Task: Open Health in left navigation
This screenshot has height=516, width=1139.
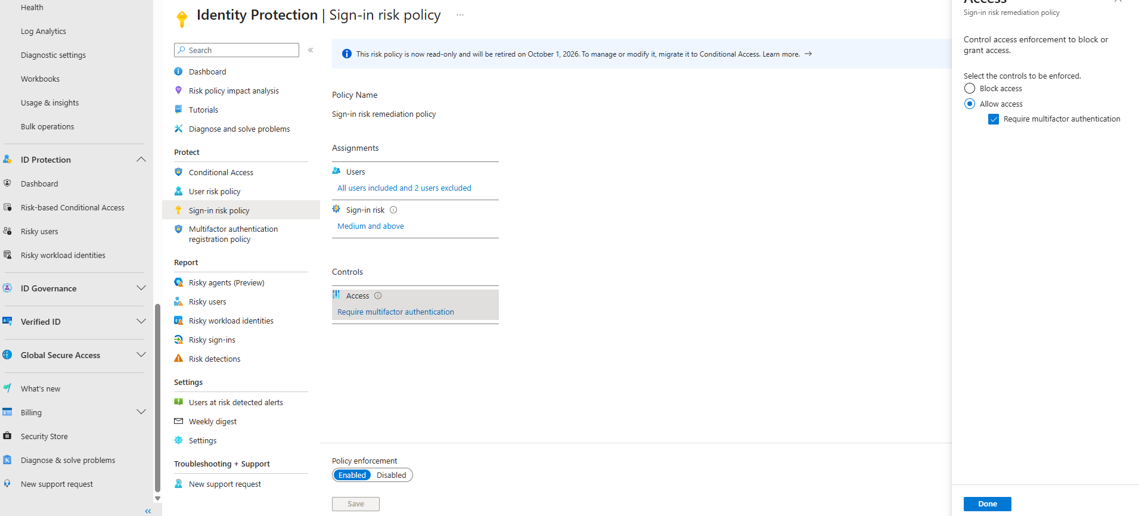Action: 32,7
